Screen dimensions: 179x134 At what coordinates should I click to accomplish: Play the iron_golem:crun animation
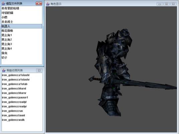[22, 111]
